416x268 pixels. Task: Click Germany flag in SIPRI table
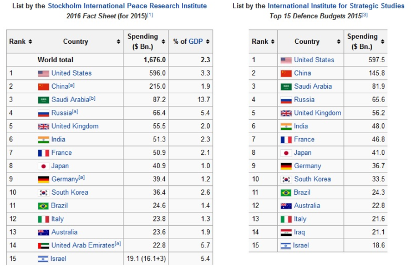[x=43, y=180]
